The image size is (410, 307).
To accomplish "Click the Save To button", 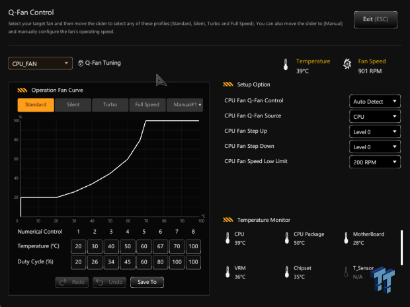I will [147, 282].
